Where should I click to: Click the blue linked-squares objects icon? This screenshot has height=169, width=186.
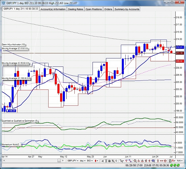coord(130,161)
